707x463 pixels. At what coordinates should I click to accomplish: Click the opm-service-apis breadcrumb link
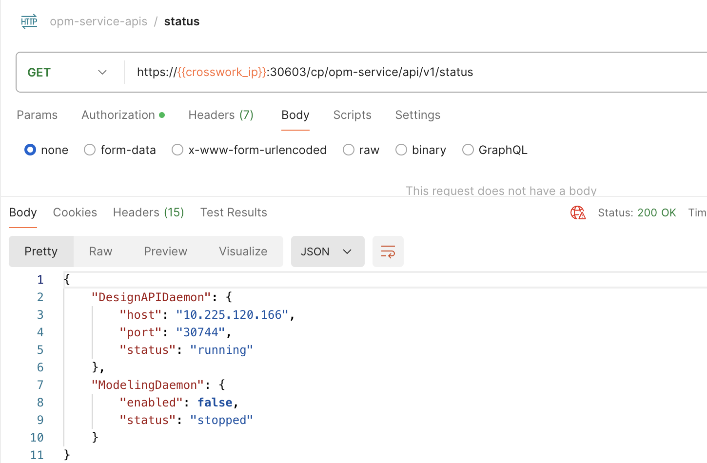(98, 21)
